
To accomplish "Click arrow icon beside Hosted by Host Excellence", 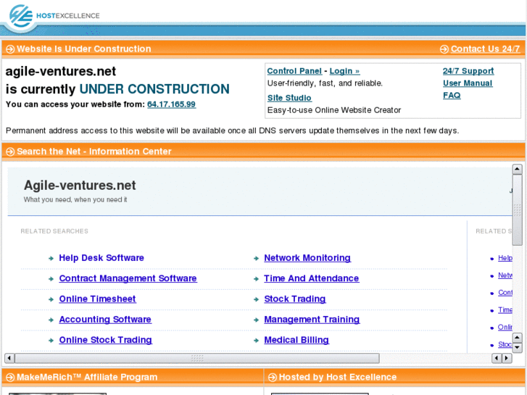I will [273, 378].
